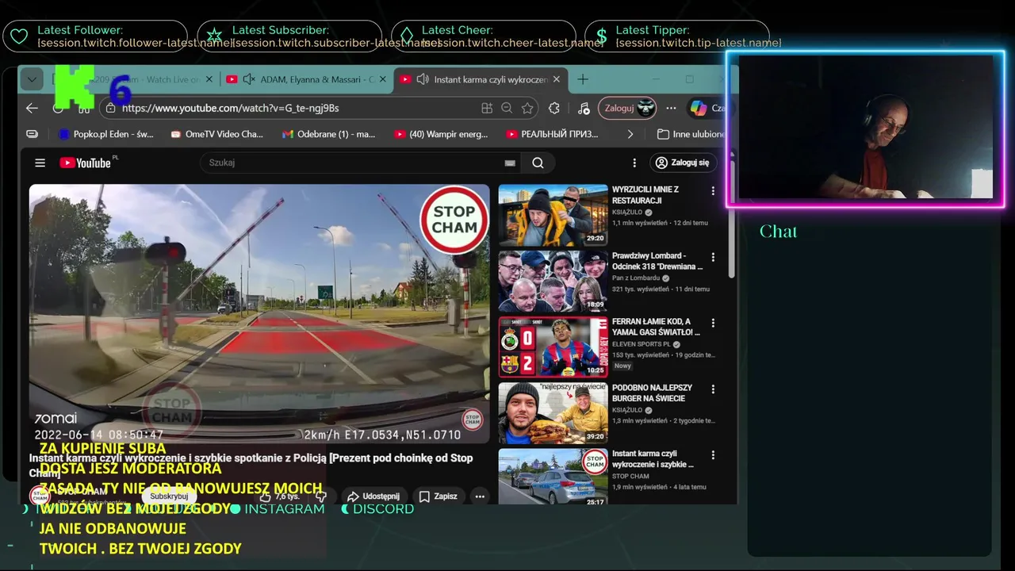Open police car 'Instant karma' thumbnail

click(553, 477)
